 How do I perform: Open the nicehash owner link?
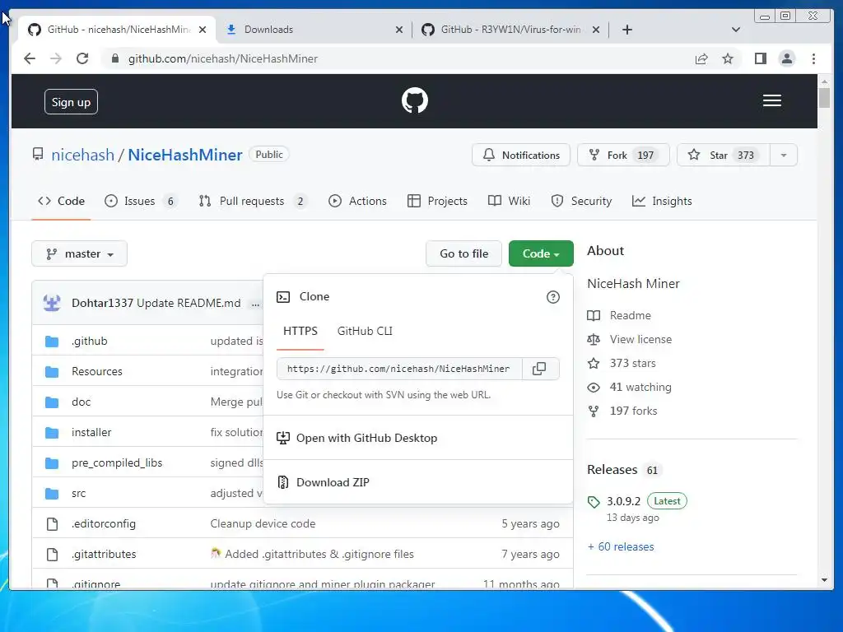83,155
